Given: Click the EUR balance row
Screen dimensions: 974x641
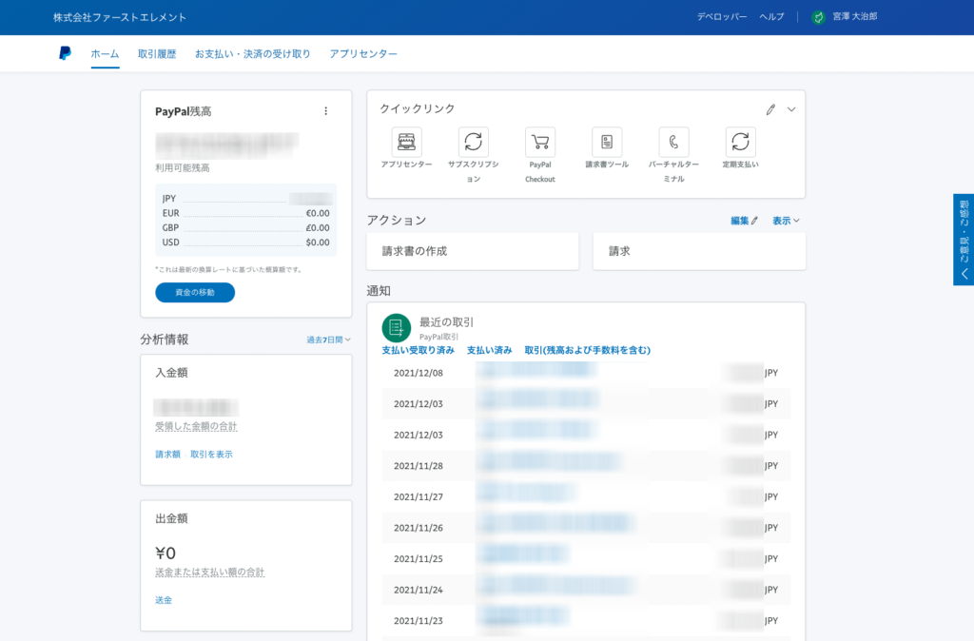Looking at the screenshot, I should [246, 213].
